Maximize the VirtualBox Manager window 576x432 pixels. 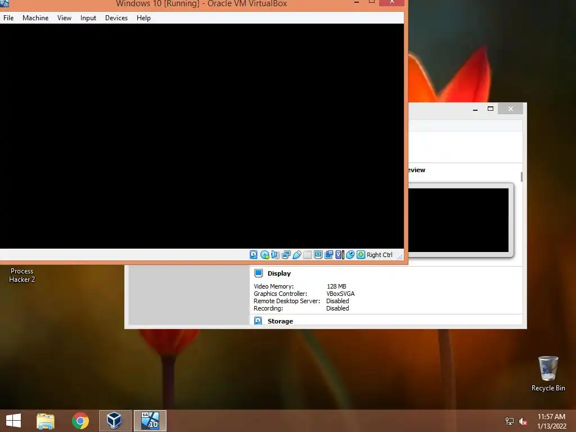(x=490, y=109)
